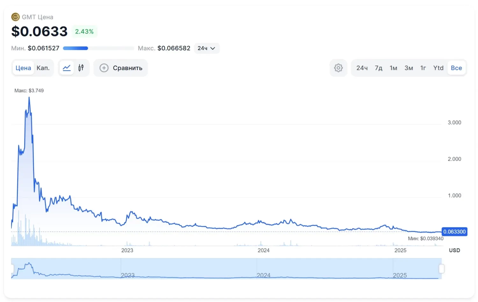Grab the left handle of the range navigator
Viewport: 478px width, 302px height.
click(x=12, y=269)
